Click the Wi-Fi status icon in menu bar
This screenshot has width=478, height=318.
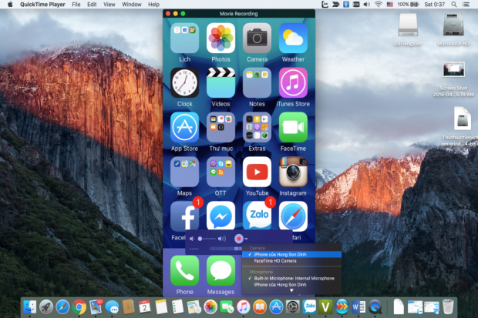pyautogui.click(x=378, y=5)
